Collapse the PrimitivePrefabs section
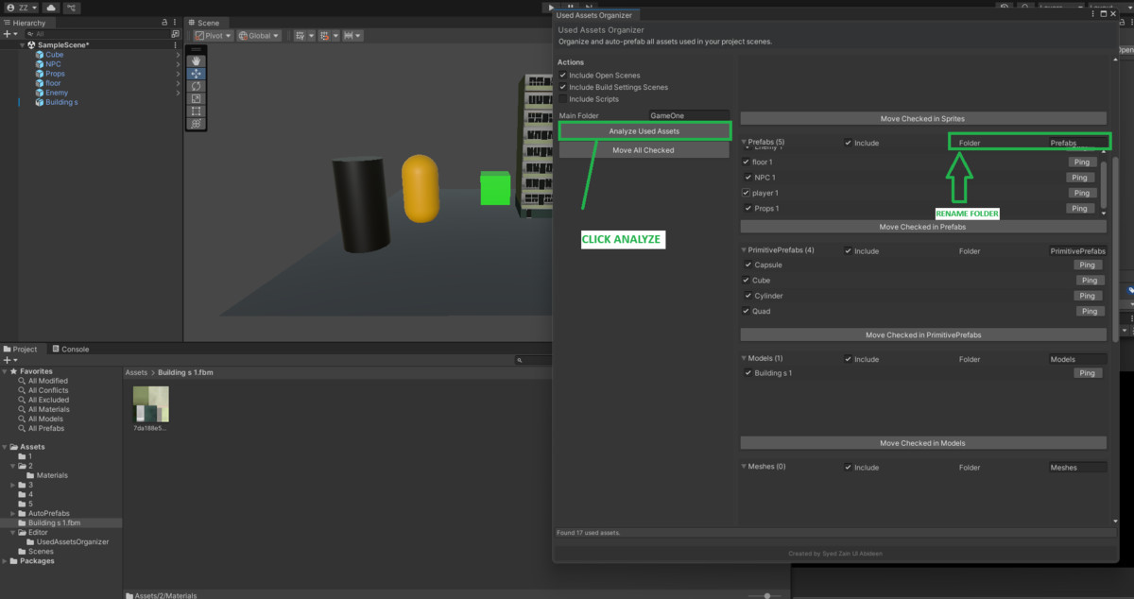Screen dimensions: 1134x599 (x=744, y=250)
